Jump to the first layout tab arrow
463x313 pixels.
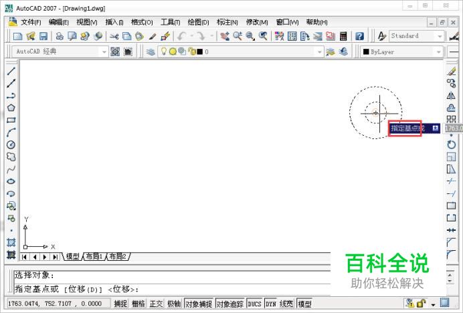coord(24,257)
